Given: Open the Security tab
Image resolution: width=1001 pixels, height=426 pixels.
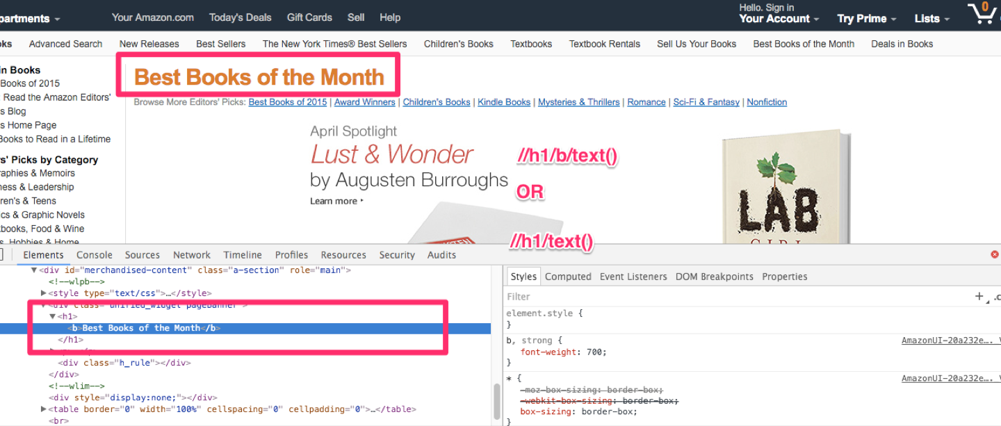Looking at the screenshot, I should (x=397, y=255).
